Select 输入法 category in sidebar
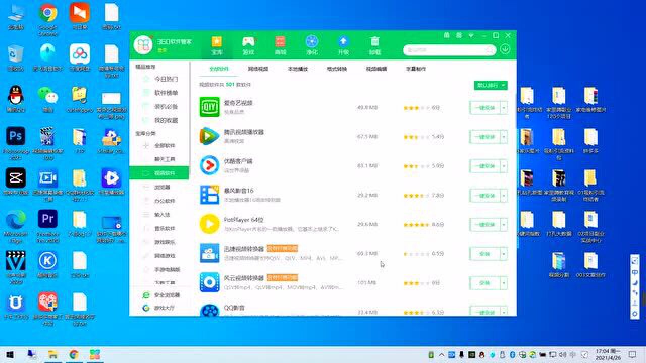Image resolution: width=646 pixels, height=363 pixels. click(159, 215)
